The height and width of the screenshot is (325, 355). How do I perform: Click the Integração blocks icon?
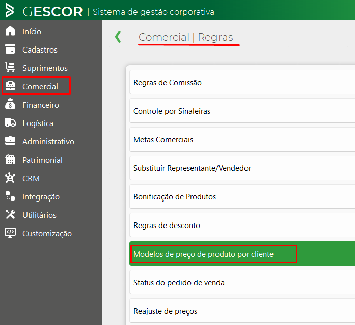(x=10, y=196)
